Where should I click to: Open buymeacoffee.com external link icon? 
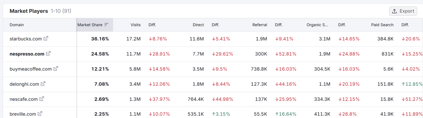pyautogui.click(x=56, y=69)
